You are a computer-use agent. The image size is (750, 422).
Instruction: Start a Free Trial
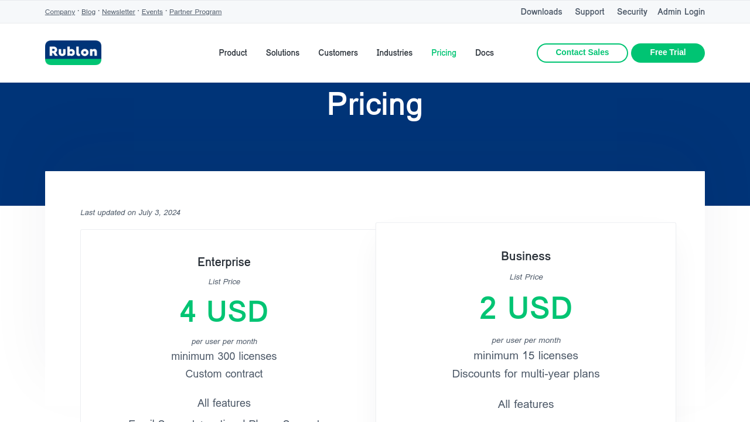[x=668, y=53]
